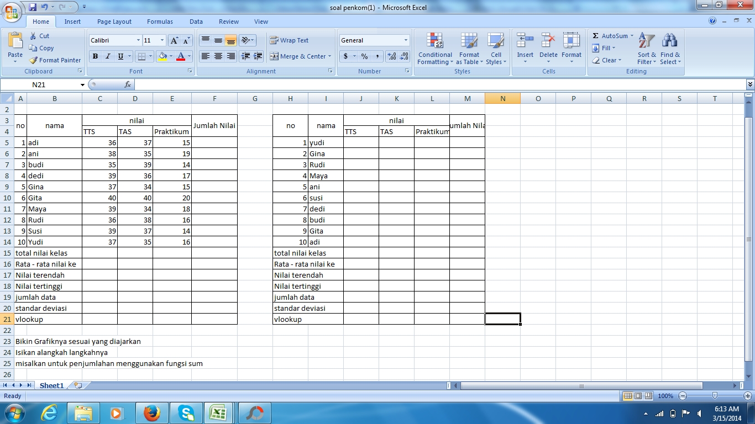Switch to the Formulas ribbon tab
This screenshot has height=424, width=755.
160,22
